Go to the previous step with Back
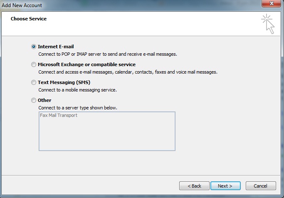Viewport: 284px width, 198px height. tap(194, 186)
